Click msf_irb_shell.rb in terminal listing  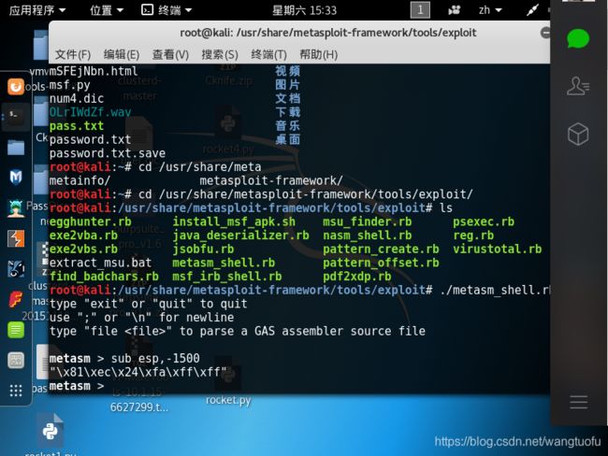coord(227,277)
